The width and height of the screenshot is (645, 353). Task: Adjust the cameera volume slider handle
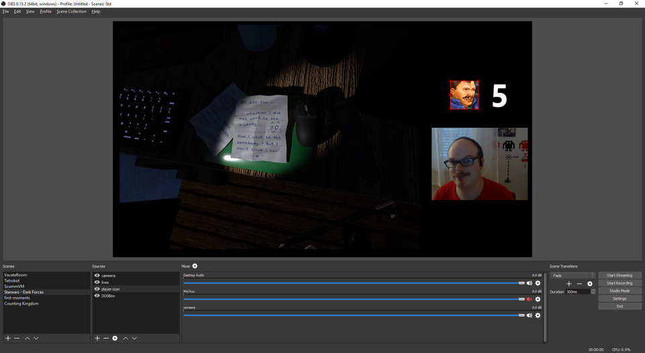click(x=521, y=315)
